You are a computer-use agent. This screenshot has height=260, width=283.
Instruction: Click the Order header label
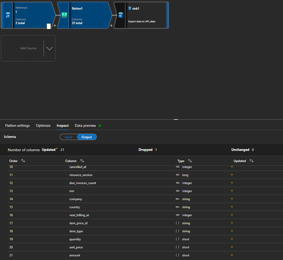click(14, 161)
